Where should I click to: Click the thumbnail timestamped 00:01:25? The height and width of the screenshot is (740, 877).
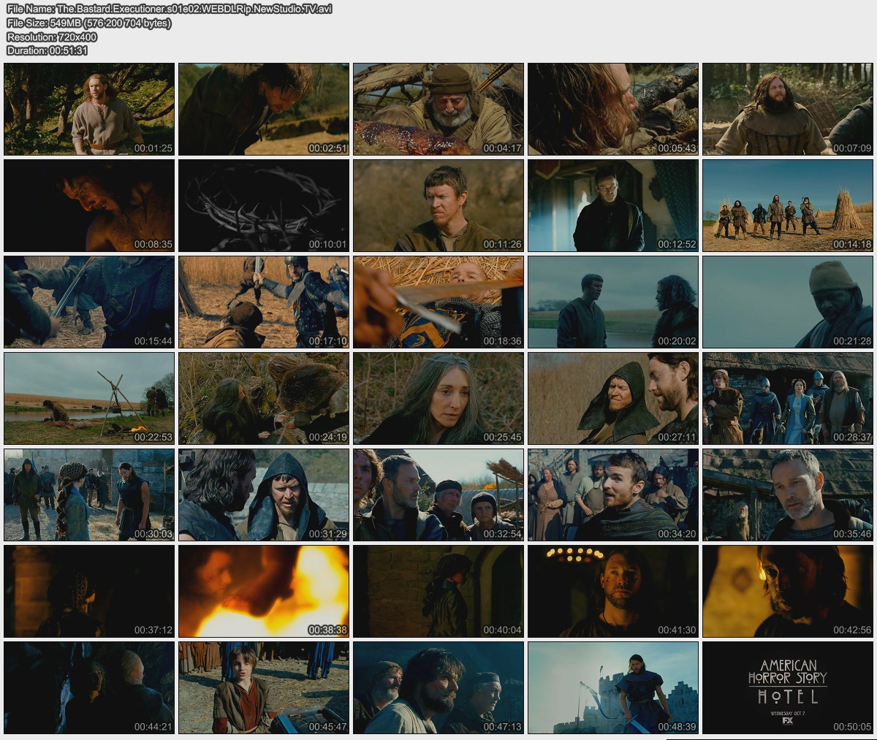coord(89,109)
